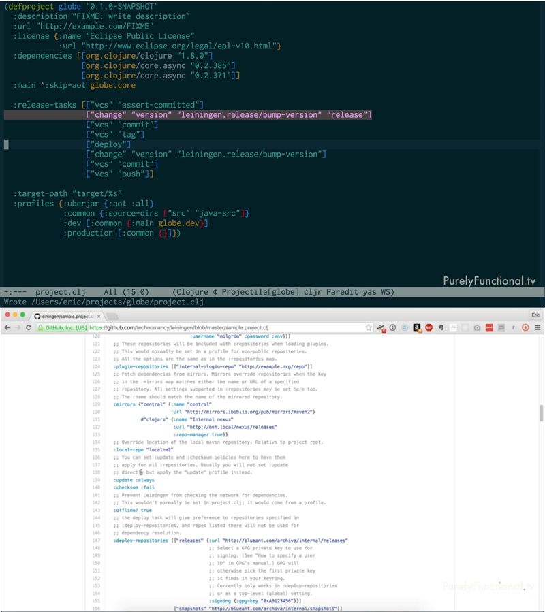Select the leiningen/sample.project.clj tab
Image resolution: width=545 pixels, height=612 pixels.
point(65,316)
